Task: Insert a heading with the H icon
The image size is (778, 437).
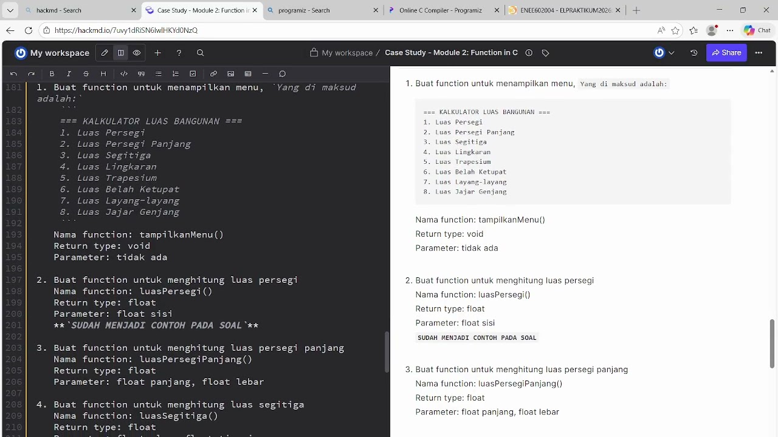Action: (103, 73)
